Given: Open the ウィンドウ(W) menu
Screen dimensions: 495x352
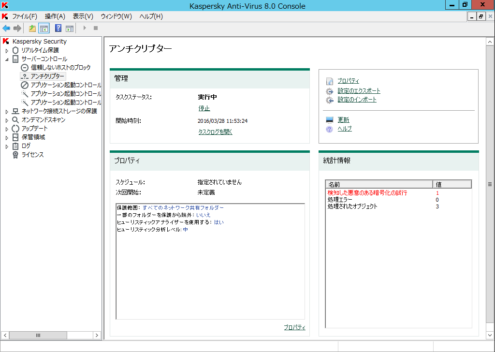Looking at the screenshot, I should (x=116, y=16).
